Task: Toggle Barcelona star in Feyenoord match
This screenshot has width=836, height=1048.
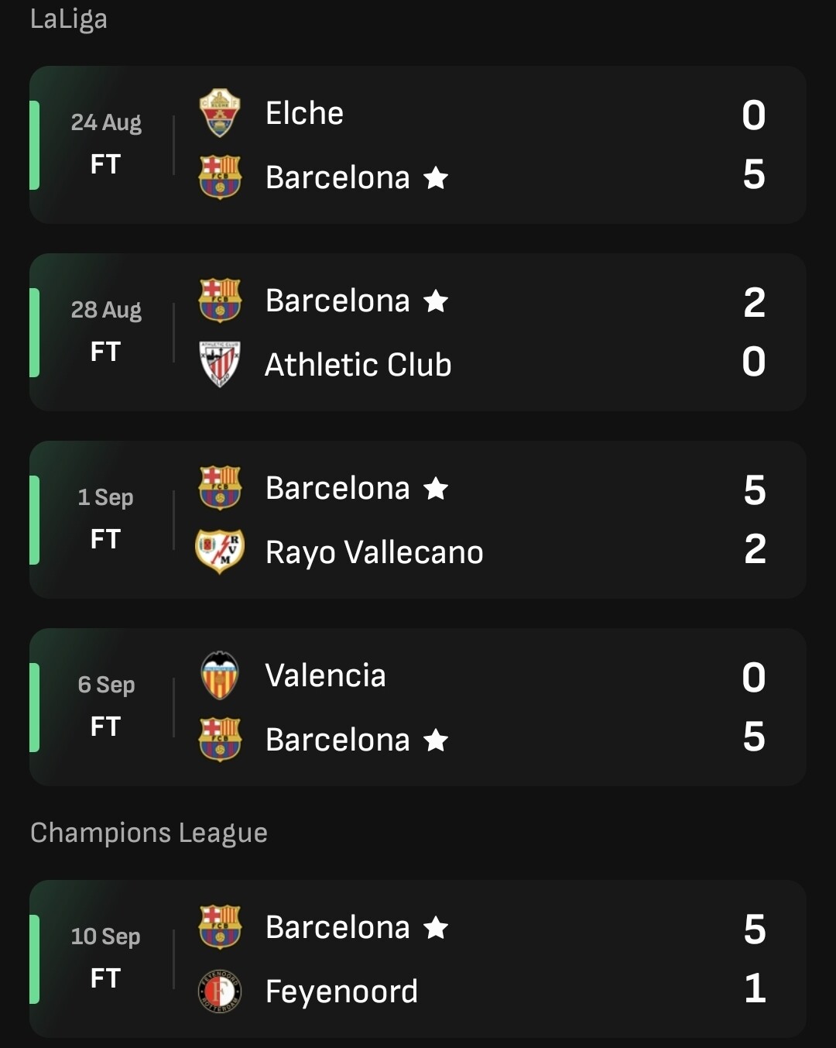Action: point(436,927)
